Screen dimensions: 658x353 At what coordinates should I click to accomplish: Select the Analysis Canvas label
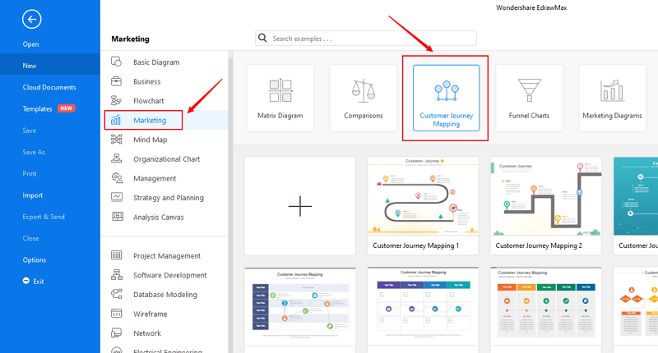point(159,217)
